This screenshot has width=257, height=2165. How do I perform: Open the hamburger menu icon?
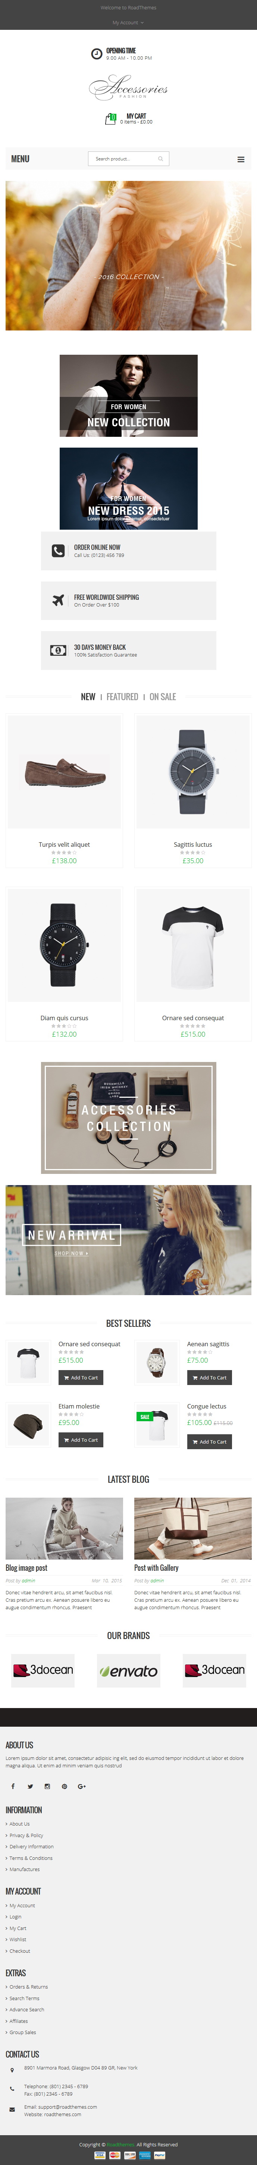pyautogui.click(x=241, y=159)
